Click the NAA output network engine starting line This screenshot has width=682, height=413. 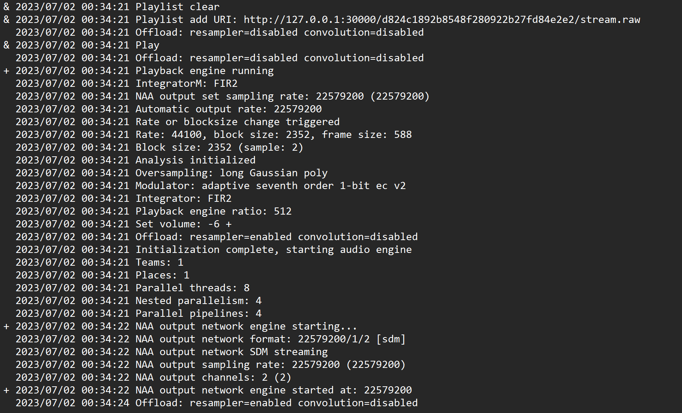[x=180, y=326]
